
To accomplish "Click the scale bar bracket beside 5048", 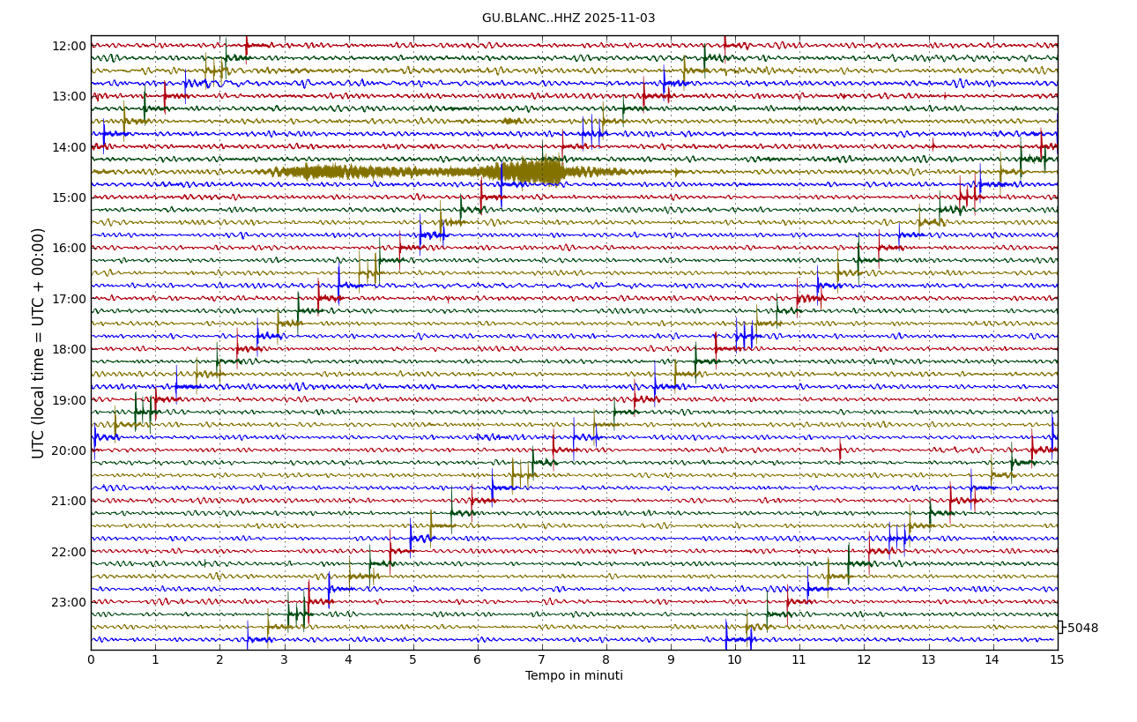I will pos(1060,627).
